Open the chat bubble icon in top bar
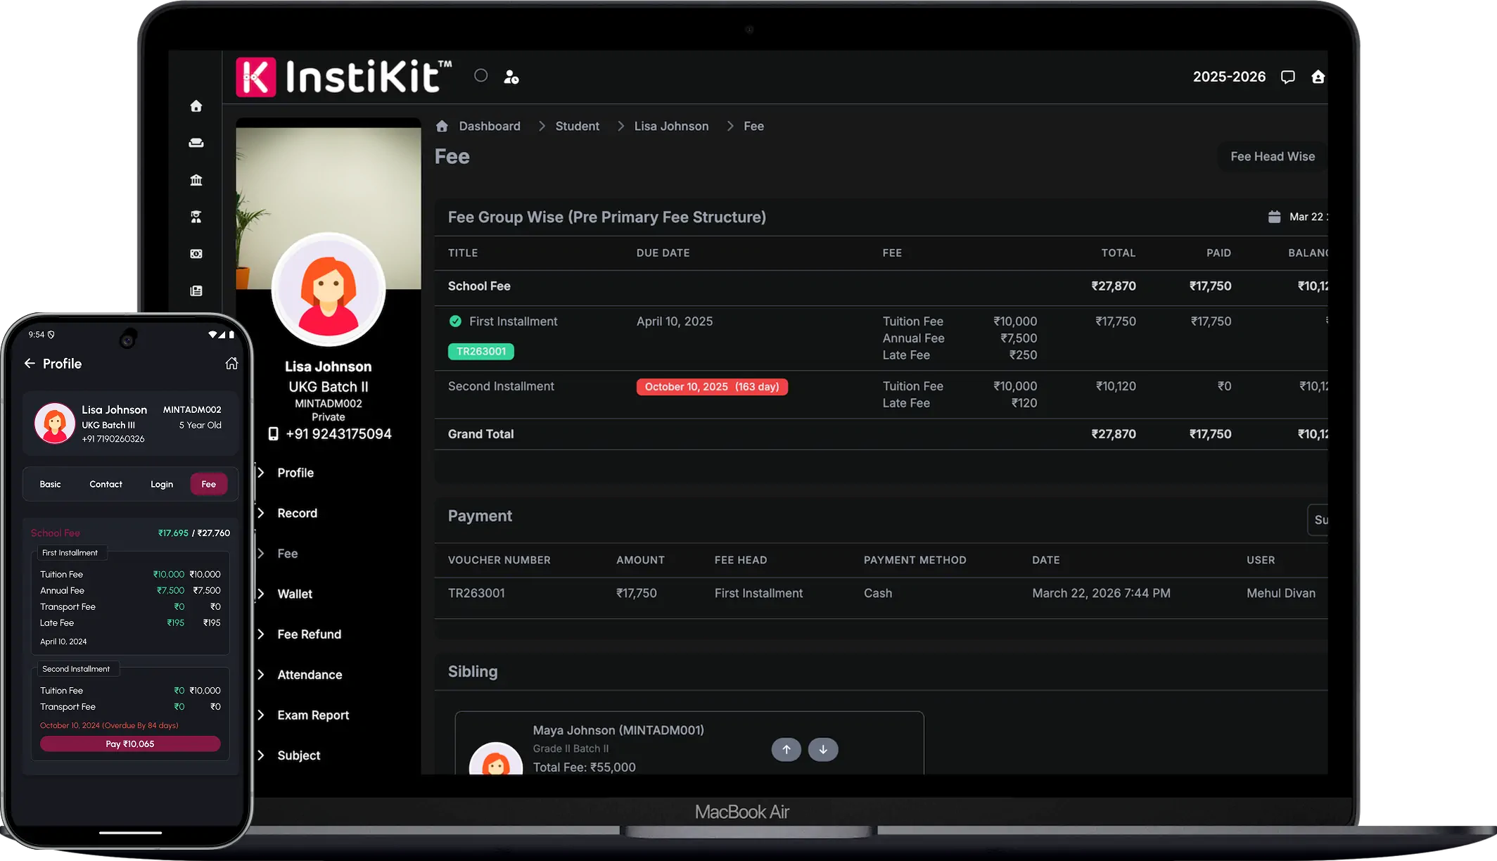 point(1288,77)
